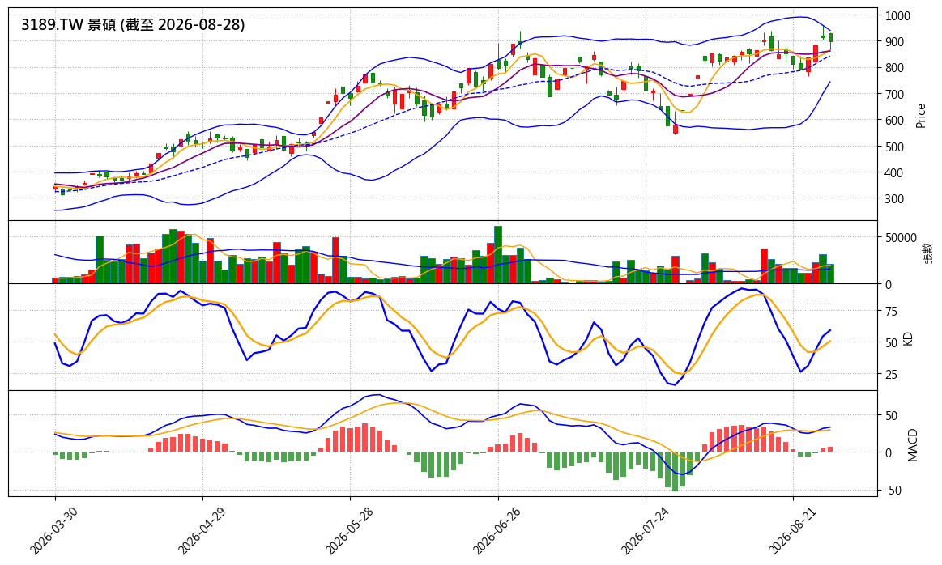
Task: Click the 'KD' axis title
Action: pyautogui.click(x=908, y=338)
